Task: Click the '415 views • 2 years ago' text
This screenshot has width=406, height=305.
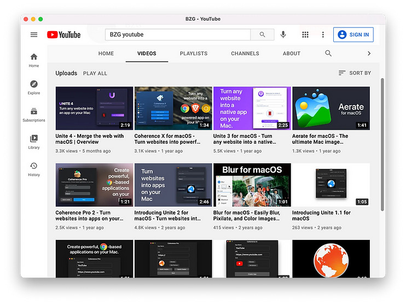Action: (237, 227)
